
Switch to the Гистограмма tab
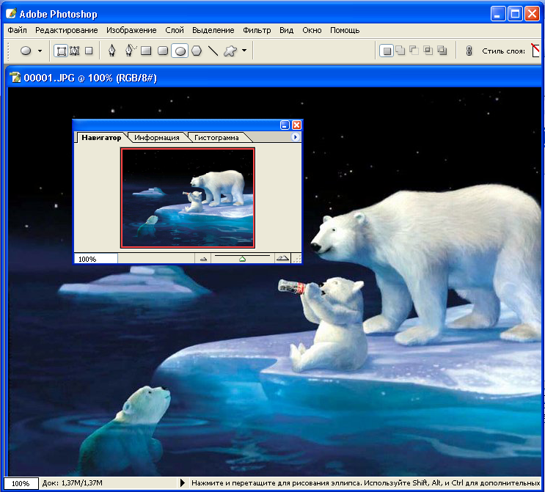pyautogui.click(x=216, y=138)
